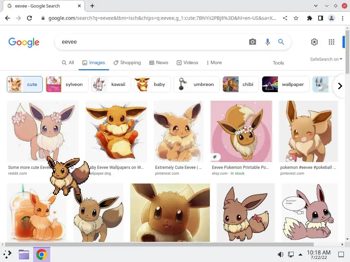Open the Google apps grid
The width and height of the screenshot is (350, 262).
point(332,42)
